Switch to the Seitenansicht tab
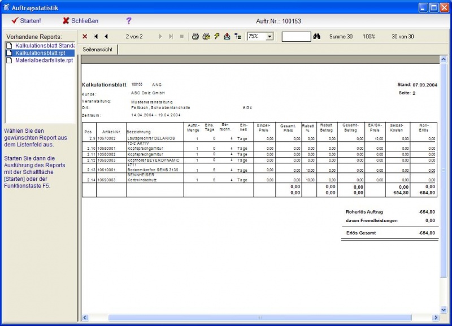This screenshot has height=326, width=452. pyautogui.click(x=98, y=49)
